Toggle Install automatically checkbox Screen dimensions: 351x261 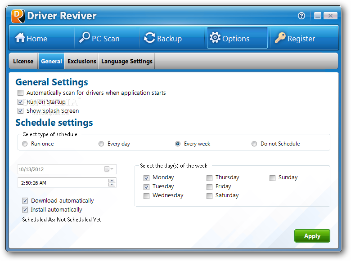[25, 210]
